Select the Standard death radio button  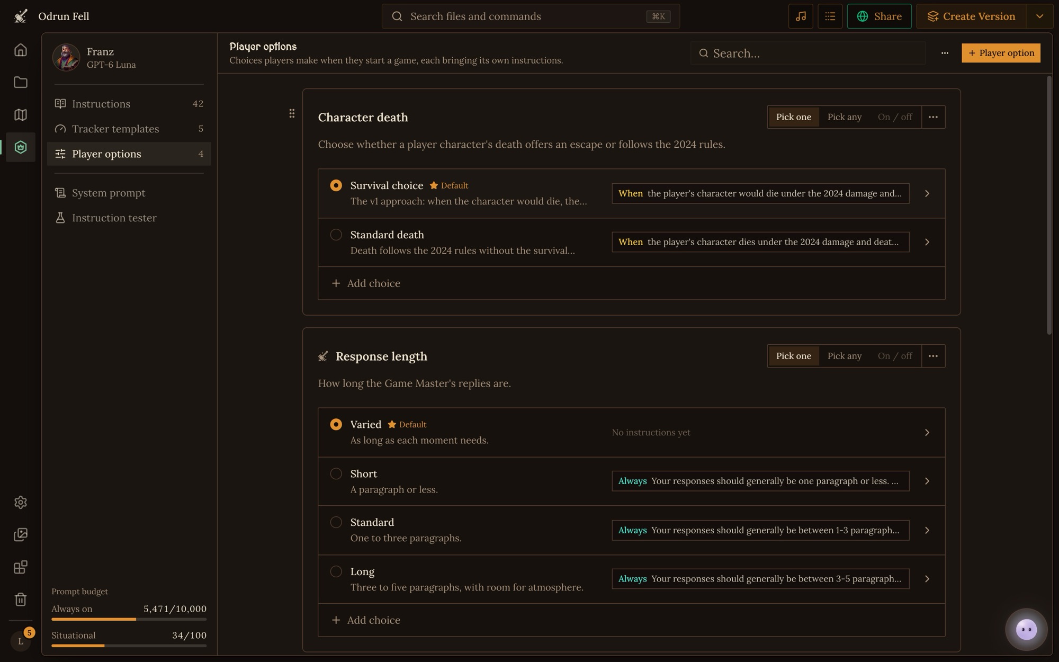pyautogui.click(x=336, y=235)
